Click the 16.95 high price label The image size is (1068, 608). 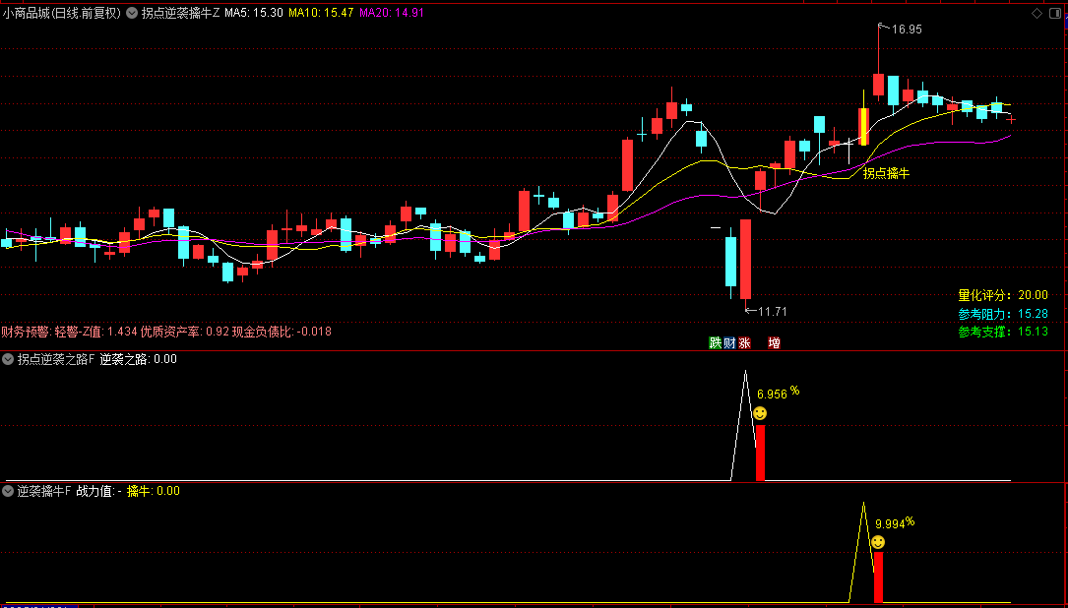pos(906,30)
